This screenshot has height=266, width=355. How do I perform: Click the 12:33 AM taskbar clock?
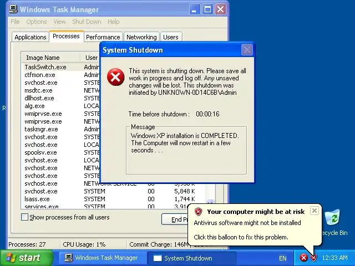[x=334, y=258]
